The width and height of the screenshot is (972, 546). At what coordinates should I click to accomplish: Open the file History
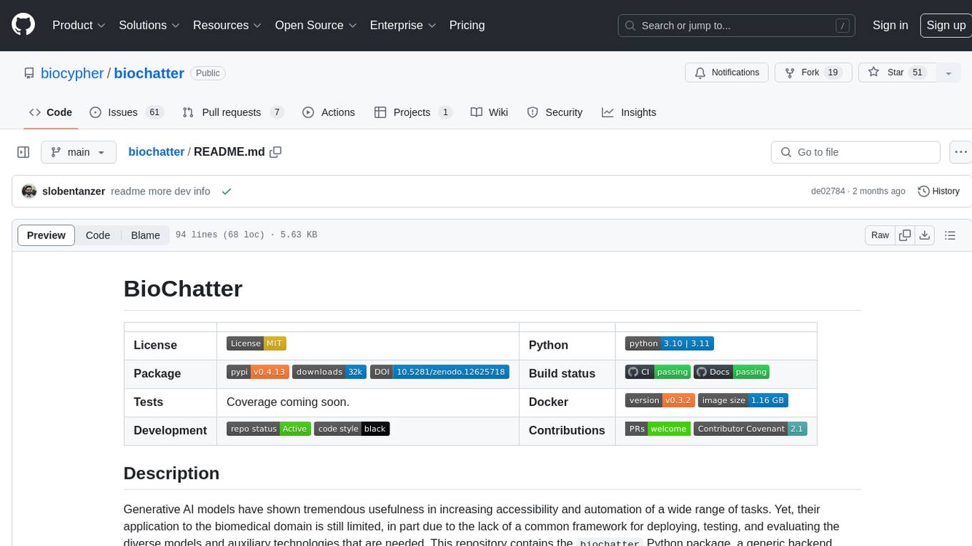[x=938, y=192]
